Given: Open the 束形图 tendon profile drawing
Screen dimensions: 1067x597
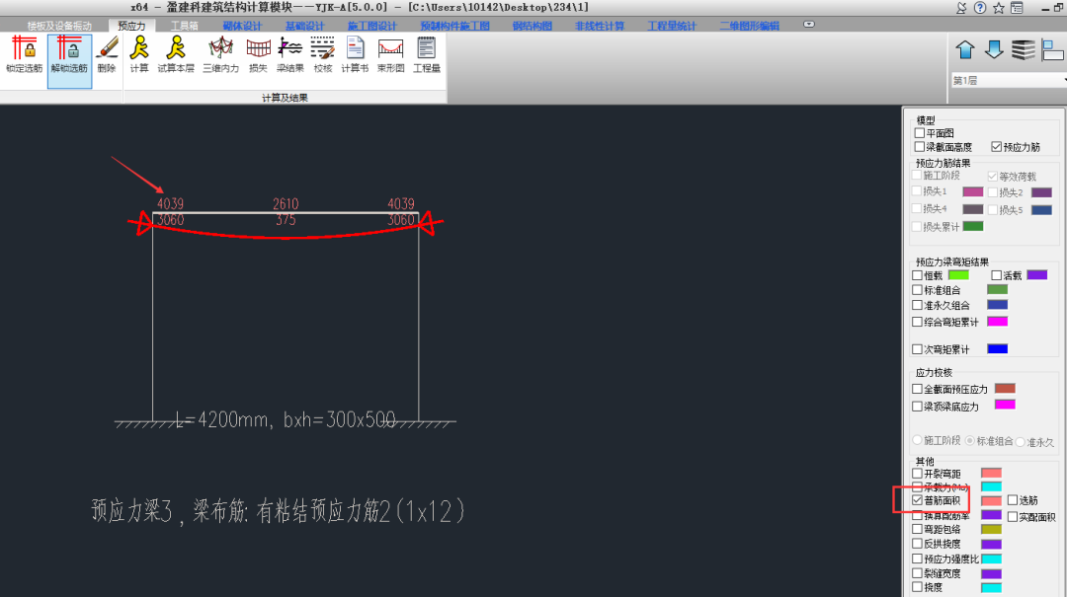Looking at the screenshot, I should [390, 54].
